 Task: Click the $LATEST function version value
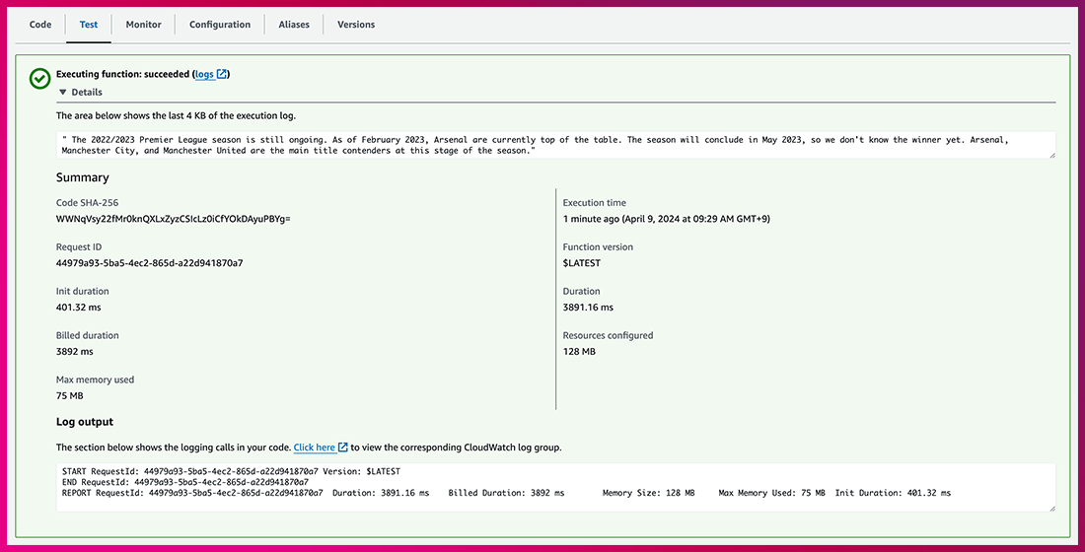pyautogui.click(x=581, y=263)
